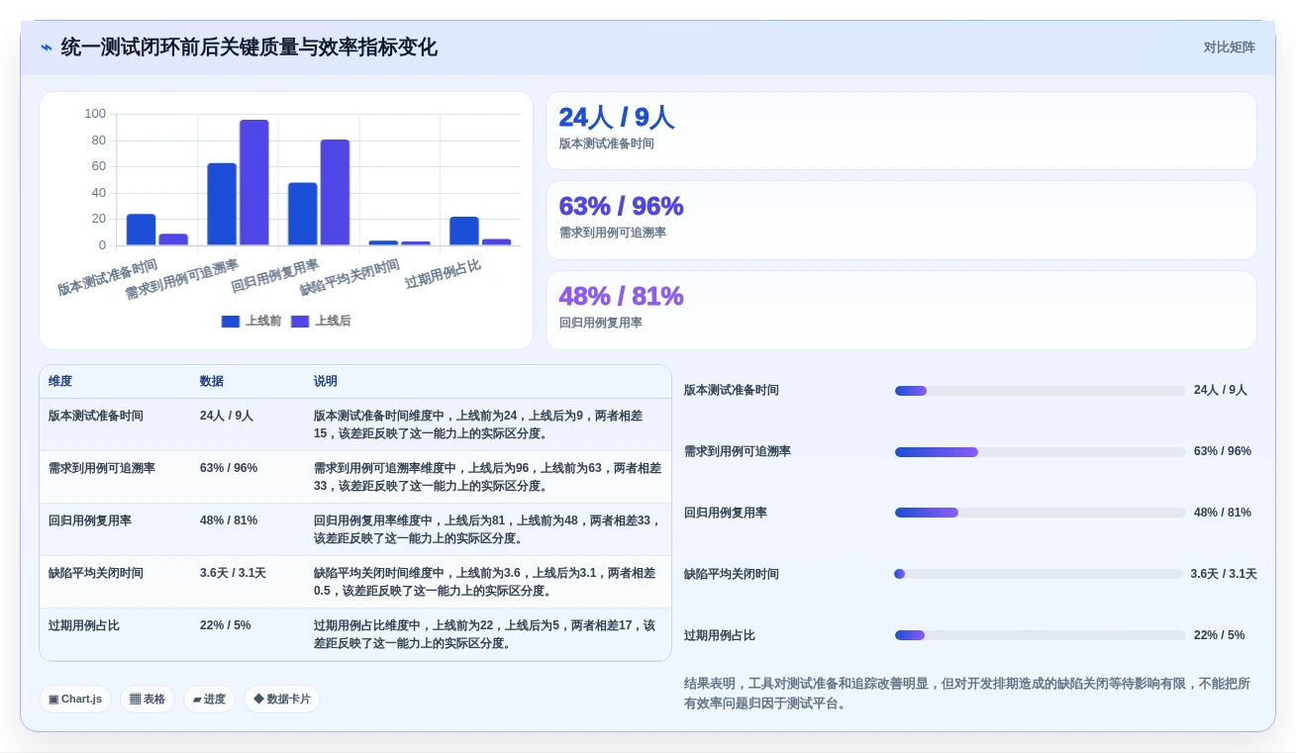Click chart axis label 缺陷平均关闭时间
The image size is (1296, 753).
(x=349, y=278)
